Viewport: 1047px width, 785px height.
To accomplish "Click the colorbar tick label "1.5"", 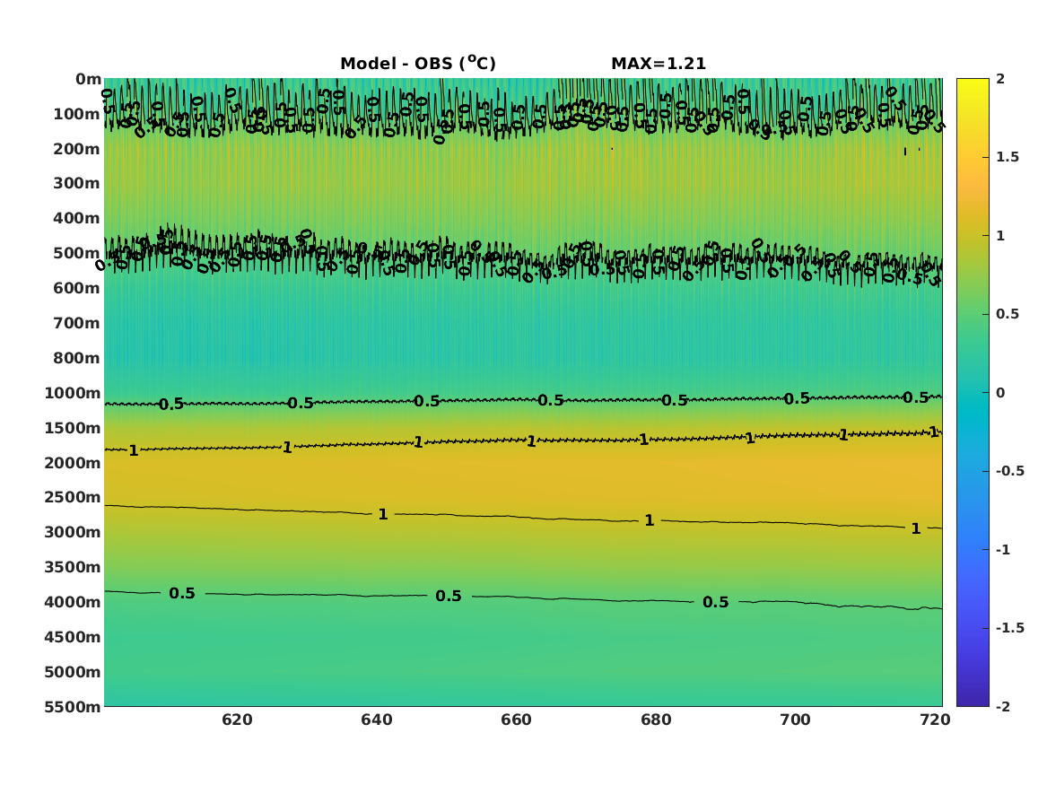I will (x=1008, y=157).
